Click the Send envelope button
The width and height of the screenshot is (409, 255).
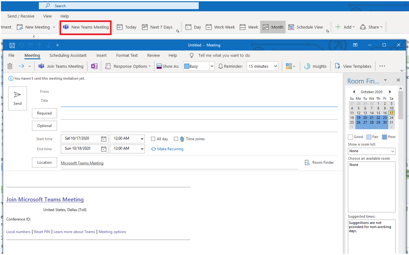point(18,98)
